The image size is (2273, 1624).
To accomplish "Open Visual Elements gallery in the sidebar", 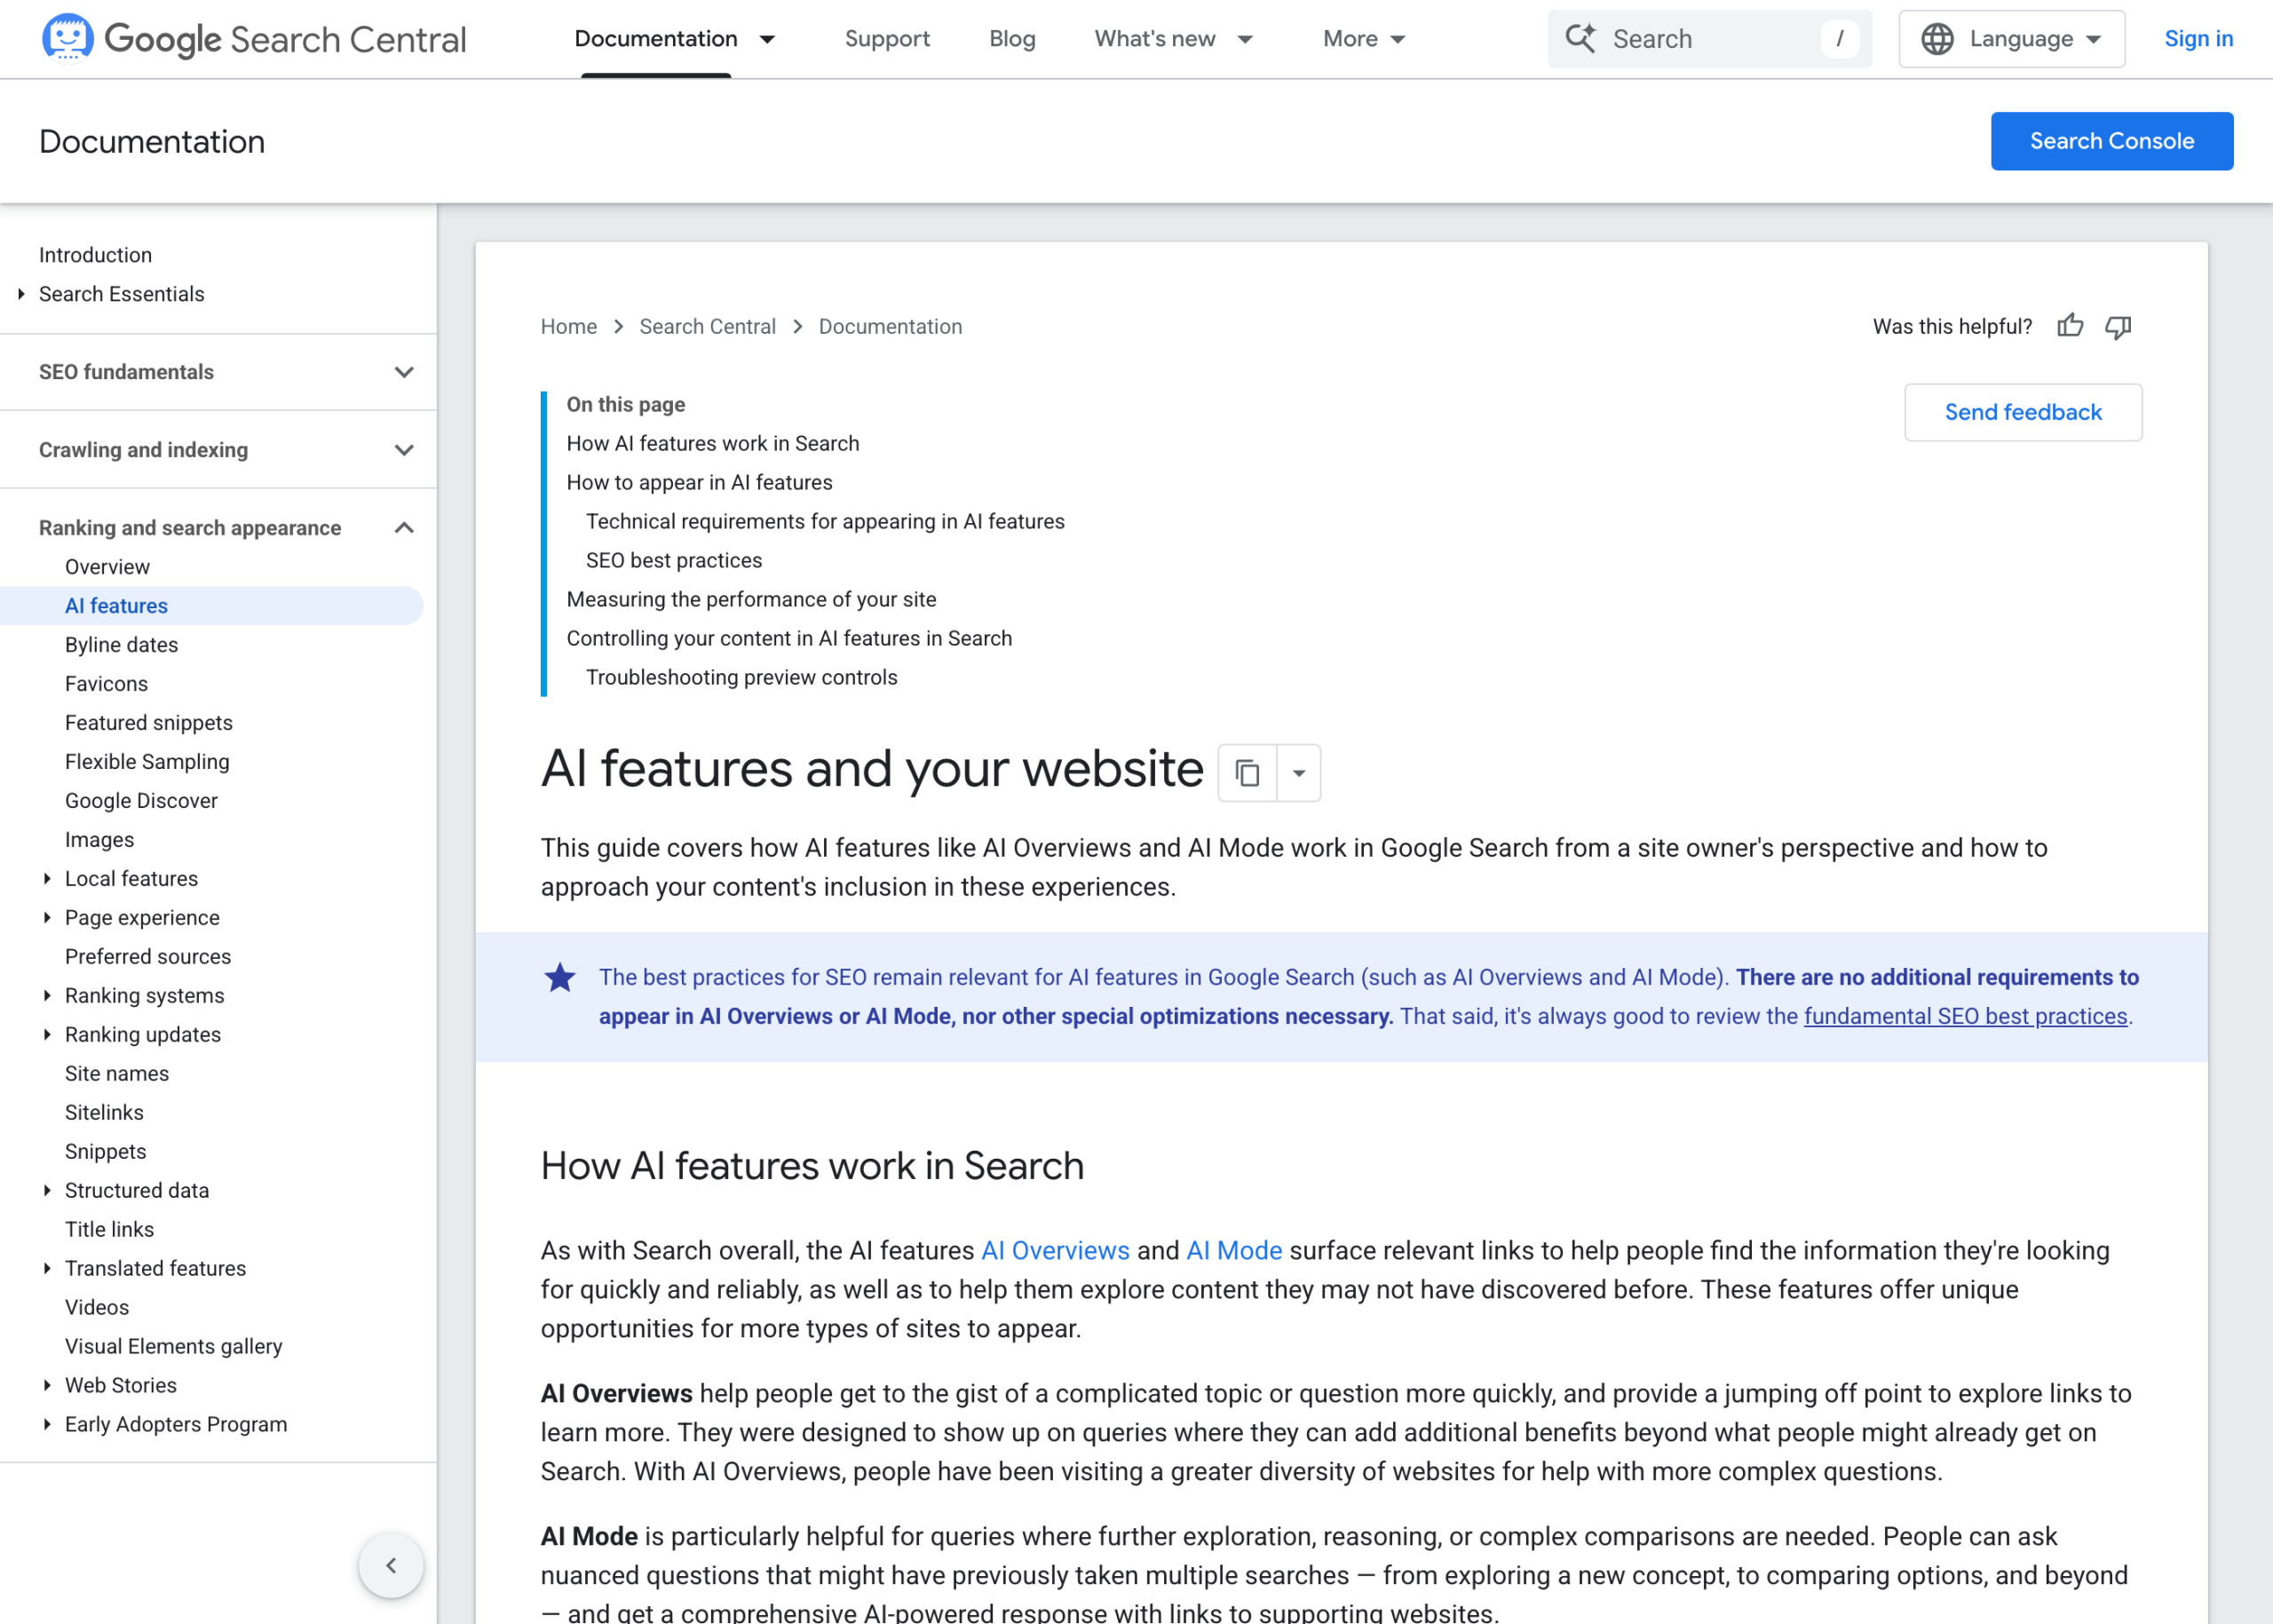I will point(174,1347).
